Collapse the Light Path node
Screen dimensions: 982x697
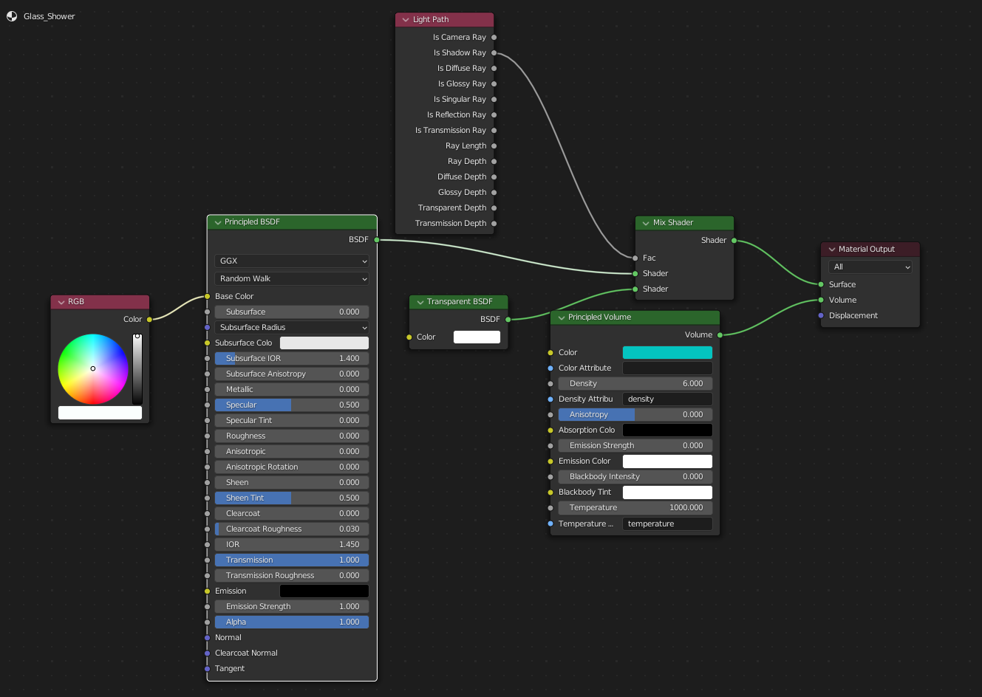coord(406,20)
